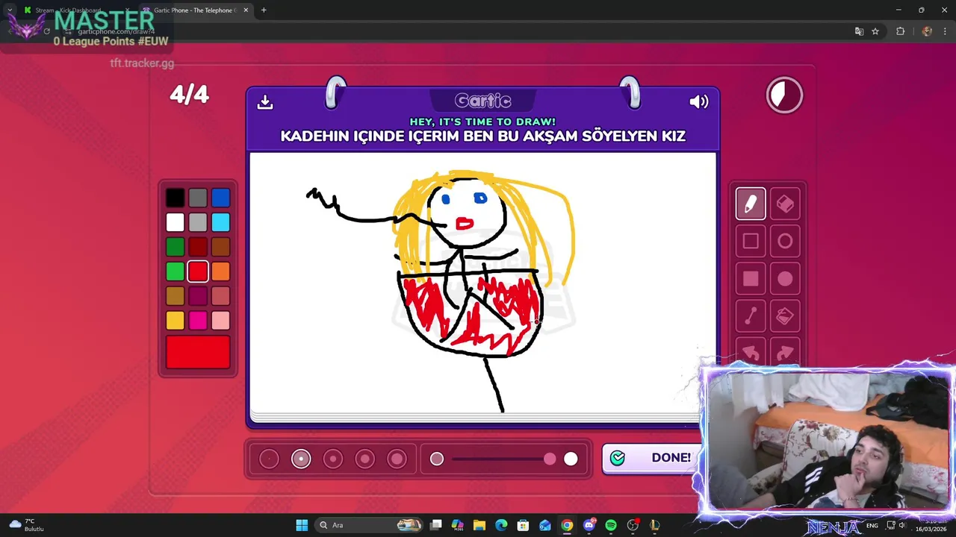Screen dimensions: 956x537
Task: Undo the last stroke
Action: pyautogui.click(x=751, y=352)
